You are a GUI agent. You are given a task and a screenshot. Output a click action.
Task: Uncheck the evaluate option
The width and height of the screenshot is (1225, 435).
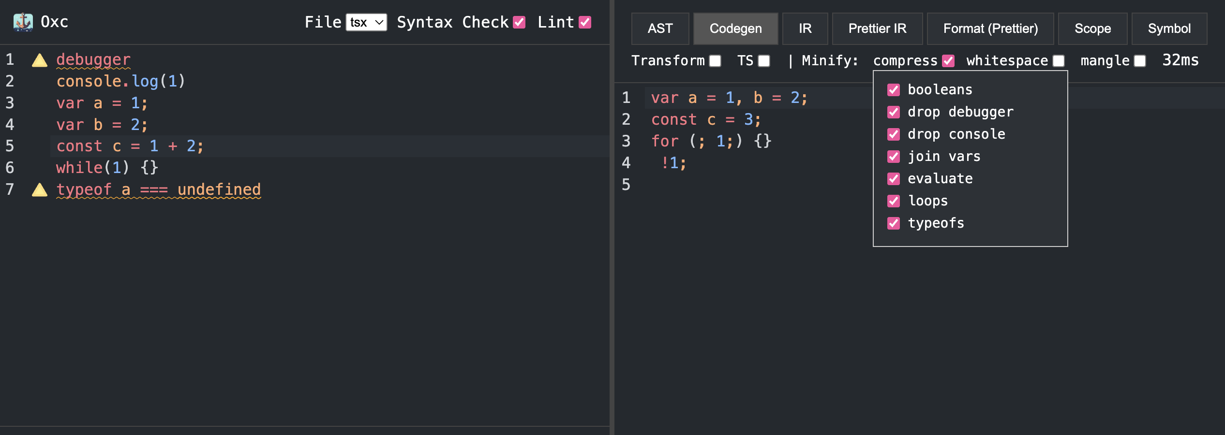894,179
